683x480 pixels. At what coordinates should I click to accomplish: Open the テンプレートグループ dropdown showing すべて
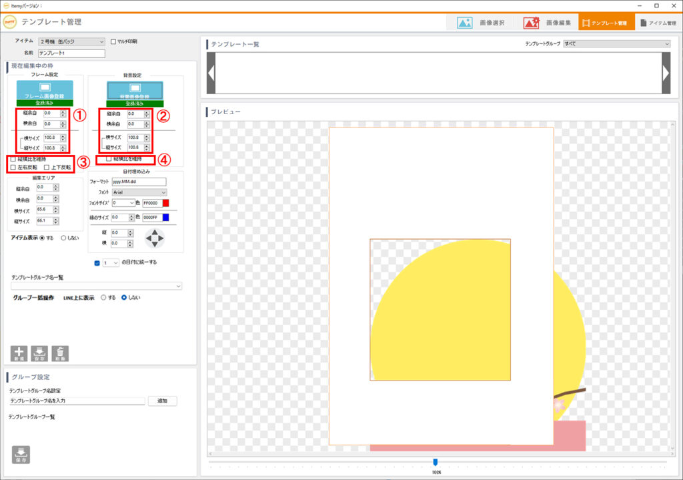point(616,44)
